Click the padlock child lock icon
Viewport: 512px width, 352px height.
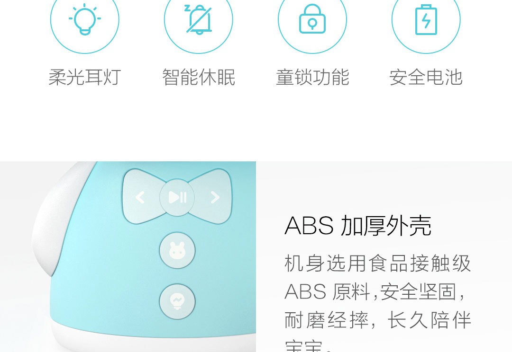[312, 19]
